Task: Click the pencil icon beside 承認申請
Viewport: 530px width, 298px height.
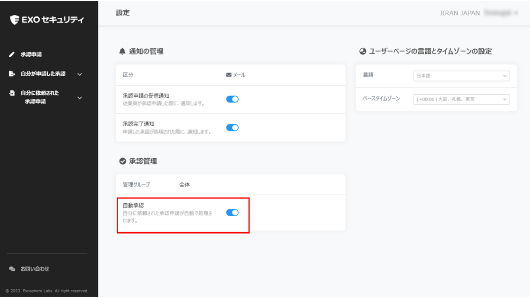Action: tap(12, 55)
